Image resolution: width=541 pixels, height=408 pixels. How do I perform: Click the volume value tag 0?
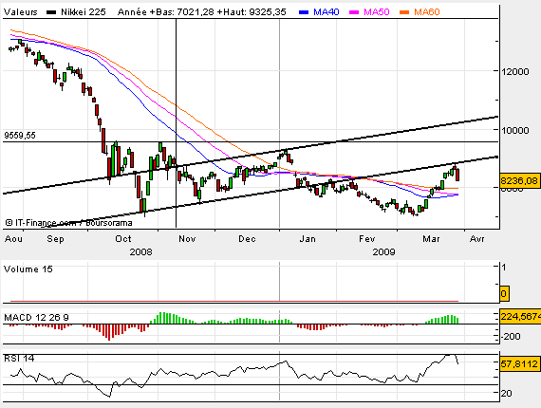click(x=504, y=294)
